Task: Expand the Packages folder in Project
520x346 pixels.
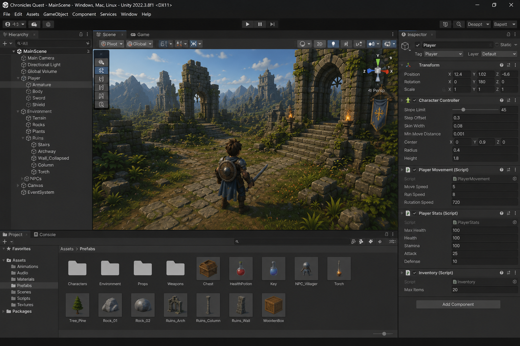Action: pos(4,311)
